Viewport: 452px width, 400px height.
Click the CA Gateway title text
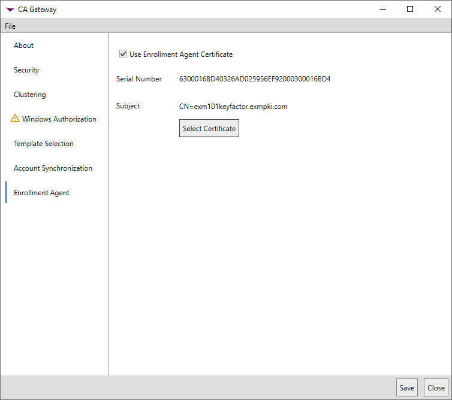coord(38,10)
